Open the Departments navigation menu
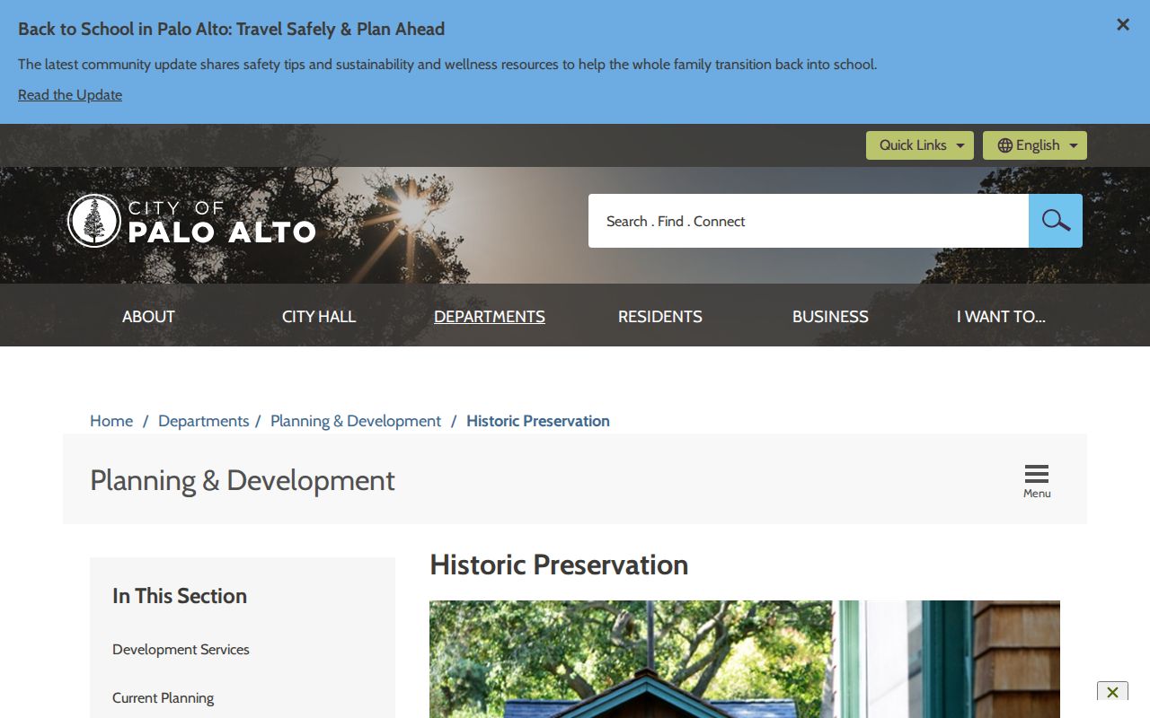Viewport: 1150px width, 718px height. click(490, 316)
